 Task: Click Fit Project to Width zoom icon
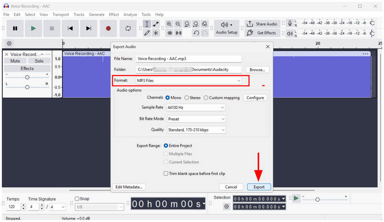[196, 24]
